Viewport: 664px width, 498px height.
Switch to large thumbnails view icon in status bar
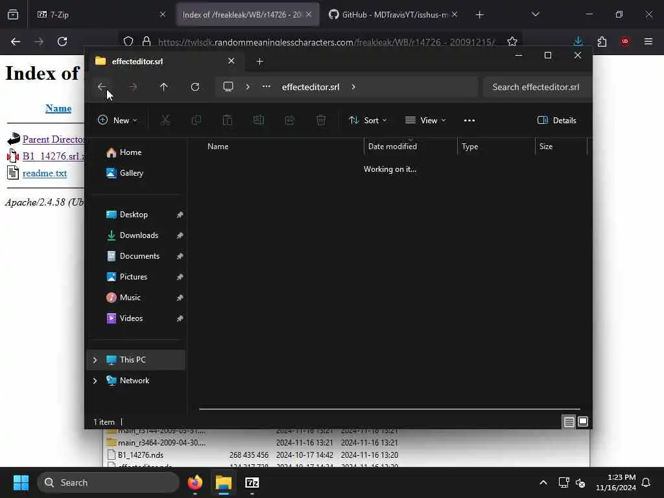coord(583,421)
